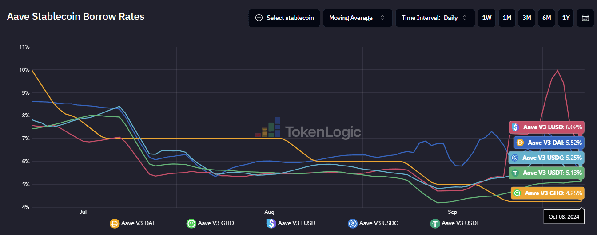Click the plus icon in Select stablecoin
597x235 pixels.
[x=259, y=18]
